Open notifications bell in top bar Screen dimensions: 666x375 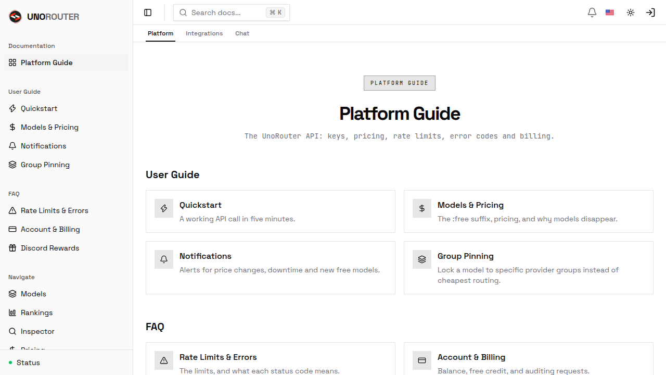[x=592, y=12]
